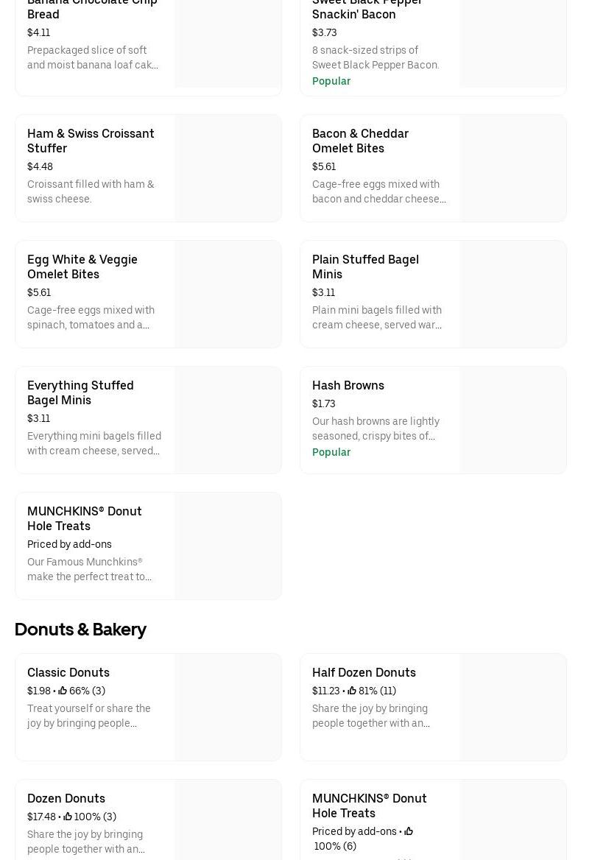This screenshot has width=592, height=860.
Task: Click thumbs-up icon on Half Dozen Donuts
Action: pos(352,691)
